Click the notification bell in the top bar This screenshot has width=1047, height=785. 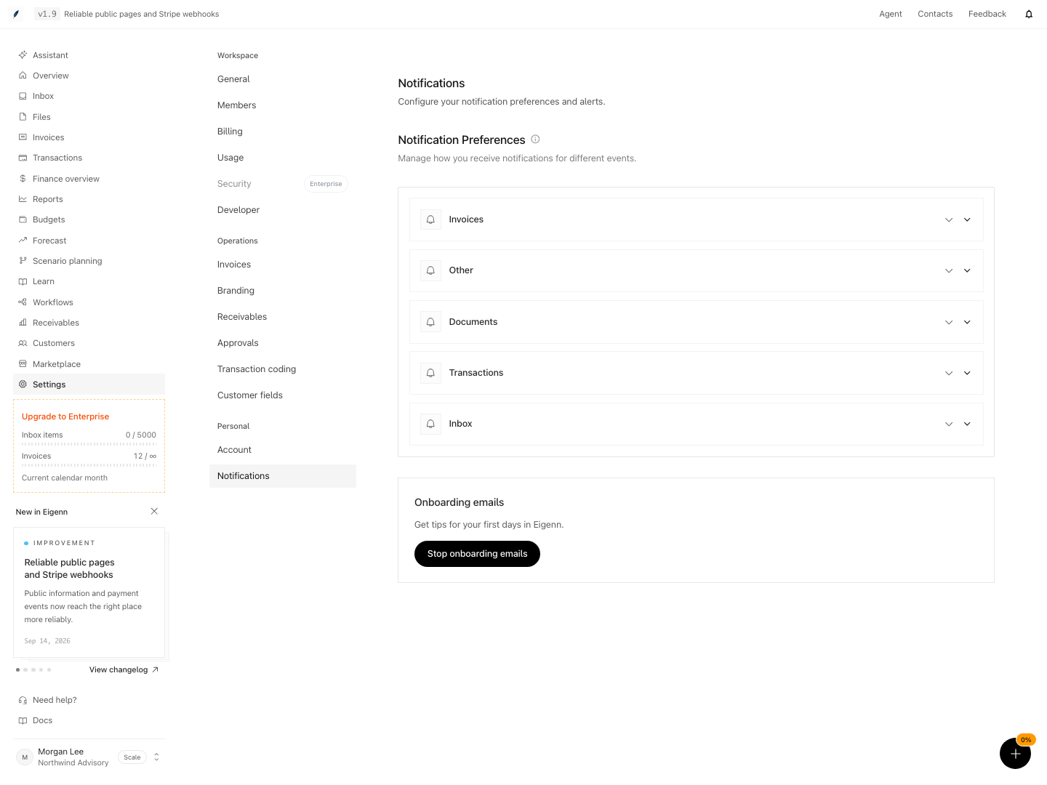pyautogui.click(x=1029, y=14)
